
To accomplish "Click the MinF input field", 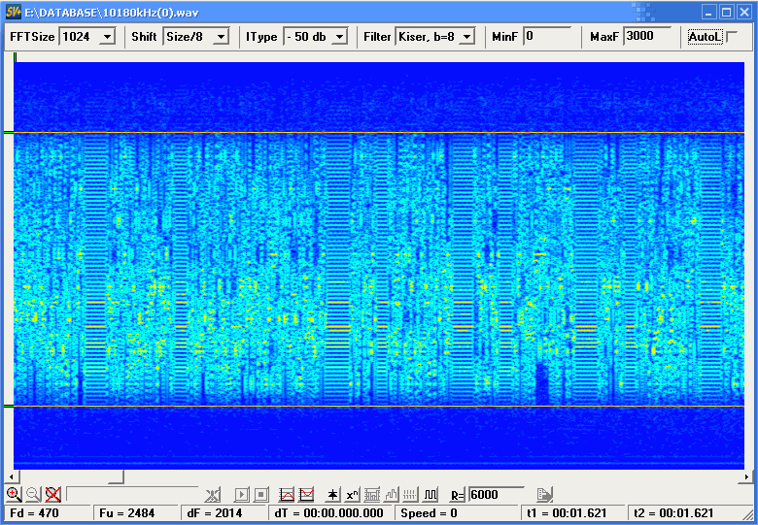I will coord(546,36).
